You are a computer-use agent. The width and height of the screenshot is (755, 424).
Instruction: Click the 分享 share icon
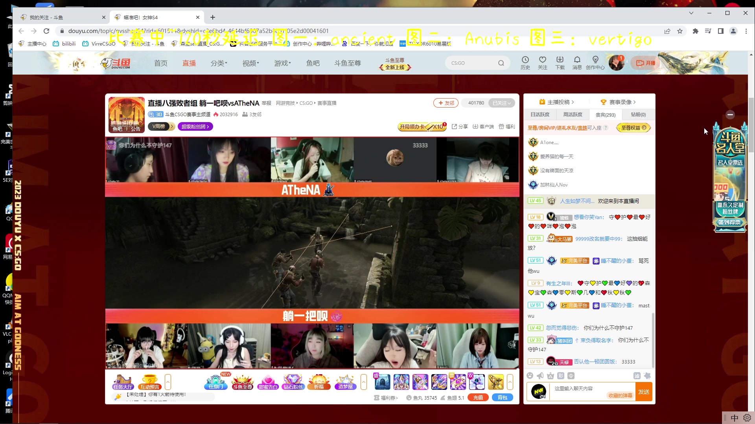point(460,126)
